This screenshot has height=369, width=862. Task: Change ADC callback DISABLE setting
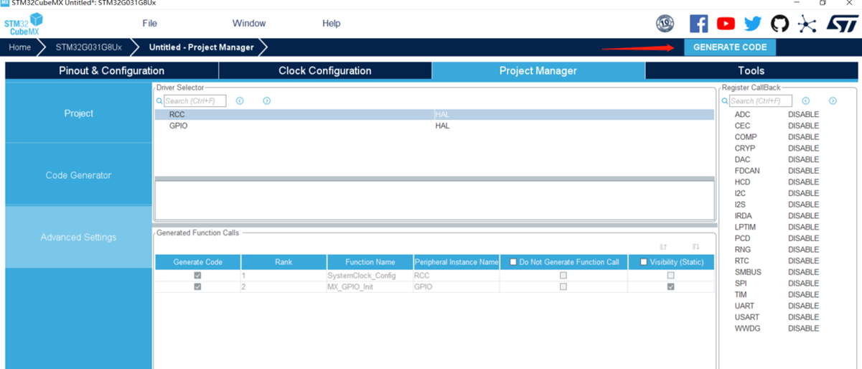(803, 114)
